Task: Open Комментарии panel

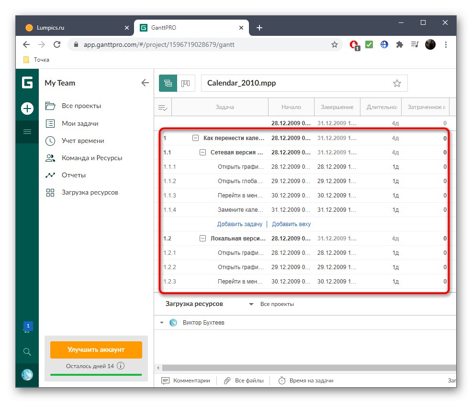Action: [186, 381]
